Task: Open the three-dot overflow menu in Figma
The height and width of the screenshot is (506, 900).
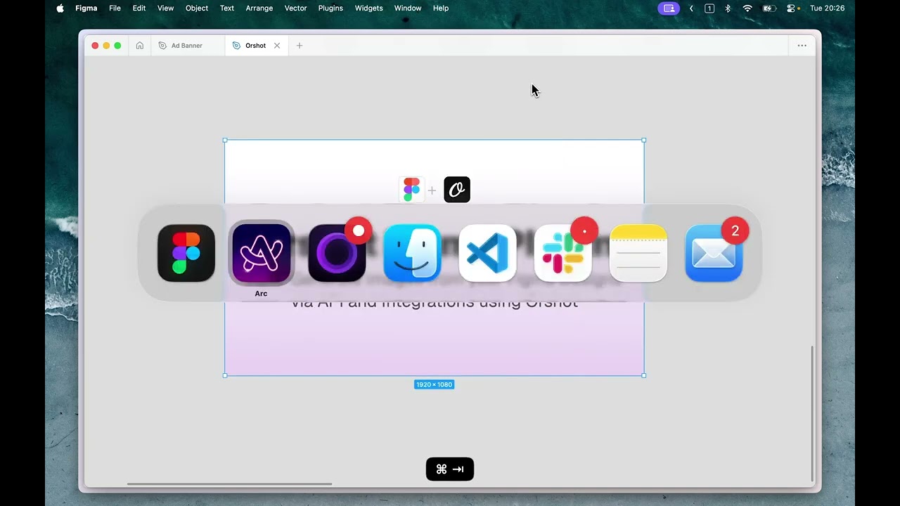Action: [802, 46]
